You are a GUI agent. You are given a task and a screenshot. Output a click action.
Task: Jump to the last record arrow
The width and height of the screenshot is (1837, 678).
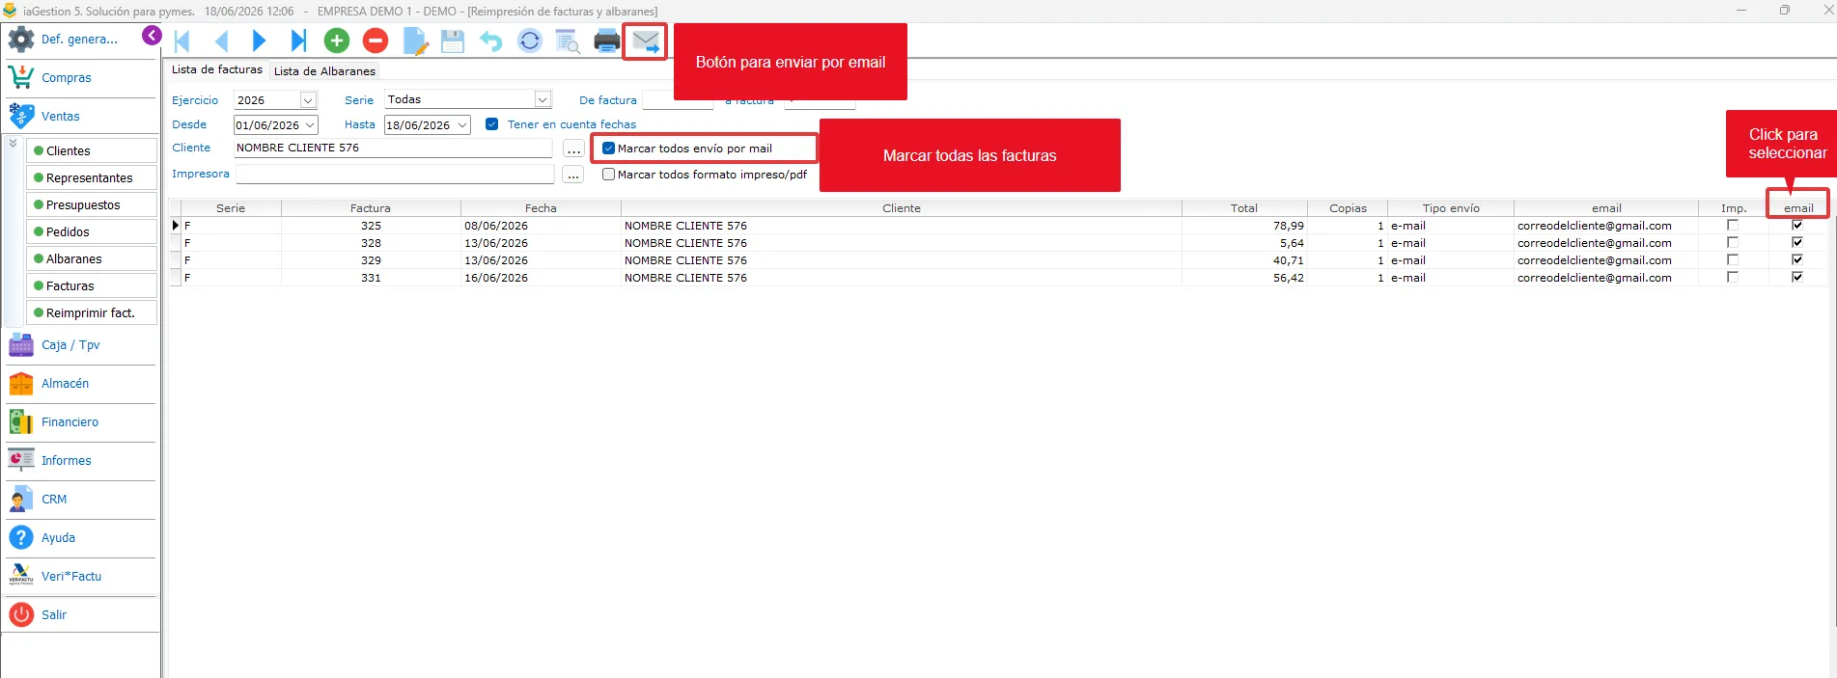tap(298, 41)
